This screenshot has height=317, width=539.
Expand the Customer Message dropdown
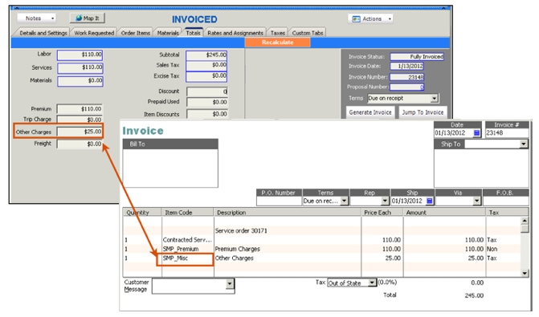click(x=230, y=284)
